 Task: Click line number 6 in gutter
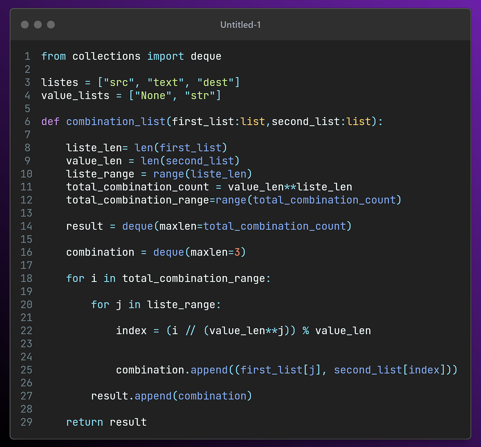pos(27,121)
